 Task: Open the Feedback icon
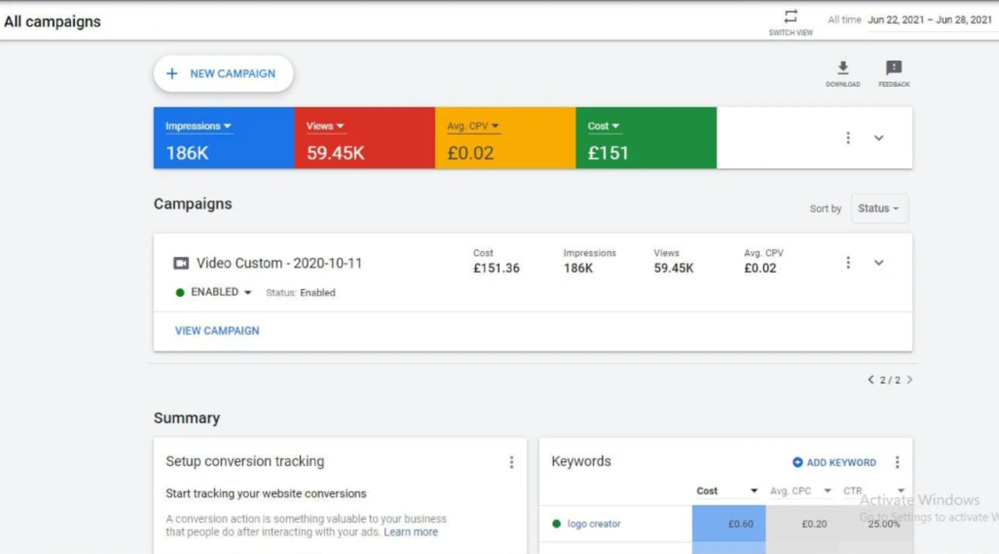(894, 68)
